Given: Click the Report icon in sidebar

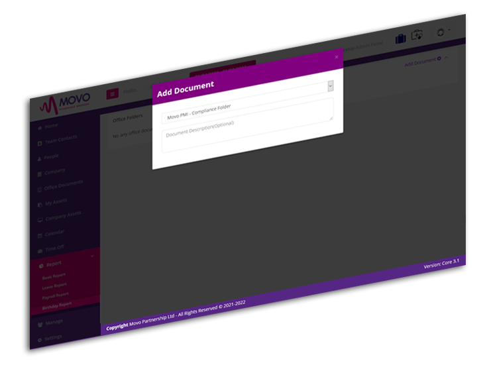Looking at the screenshot, I should [x=41, y=266].
